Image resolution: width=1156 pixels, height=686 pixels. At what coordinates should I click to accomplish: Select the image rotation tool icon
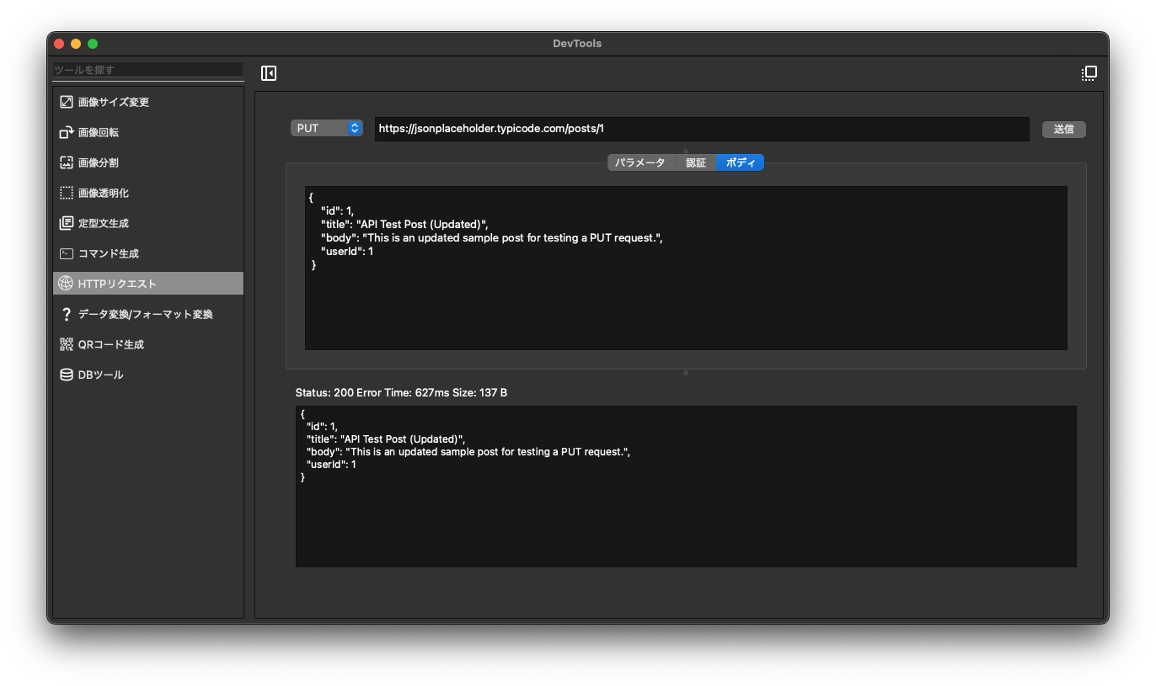[66, 132]
